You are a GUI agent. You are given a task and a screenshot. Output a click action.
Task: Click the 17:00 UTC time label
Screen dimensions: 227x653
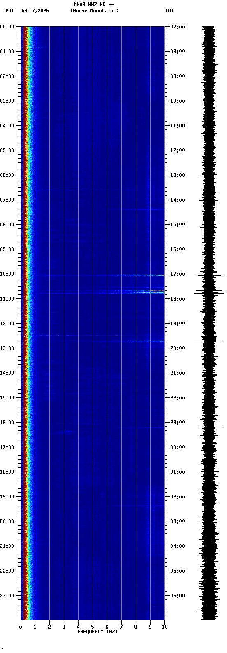tap(178, 274)
